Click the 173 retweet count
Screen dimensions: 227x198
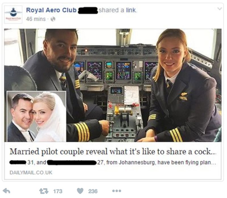[x=58, y=191]
